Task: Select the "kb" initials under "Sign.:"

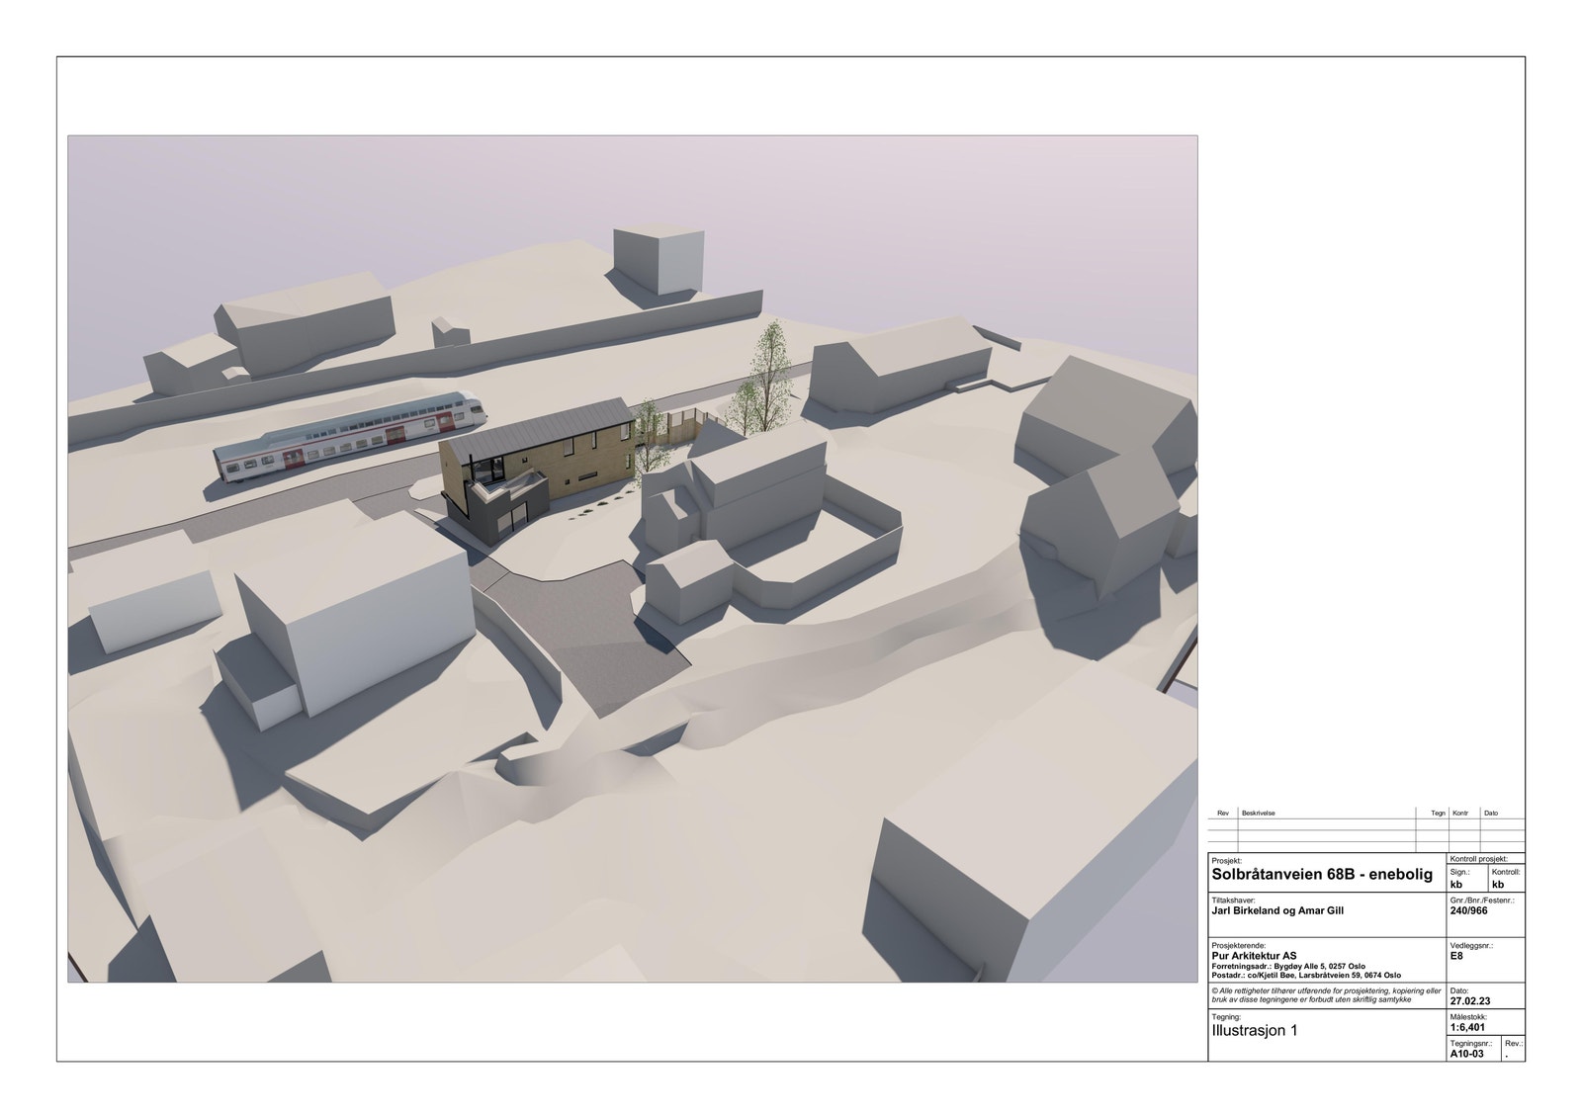Action: 1456,885
